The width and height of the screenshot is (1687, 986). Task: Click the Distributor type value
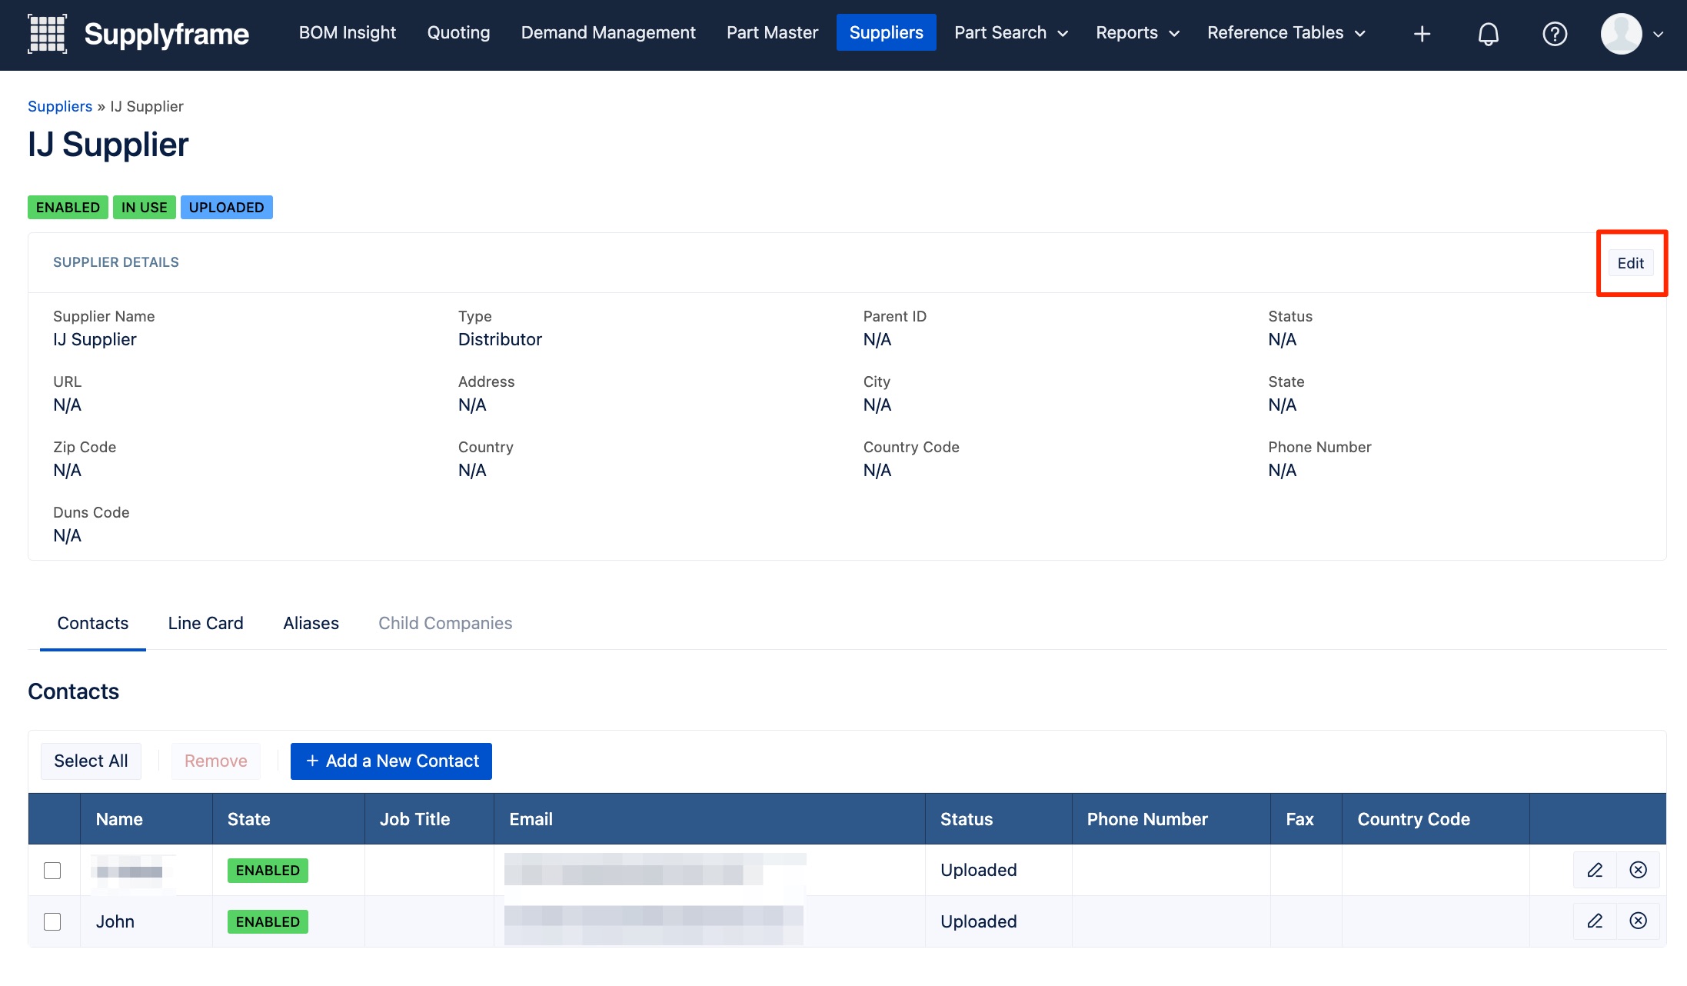tap(500, 339)
